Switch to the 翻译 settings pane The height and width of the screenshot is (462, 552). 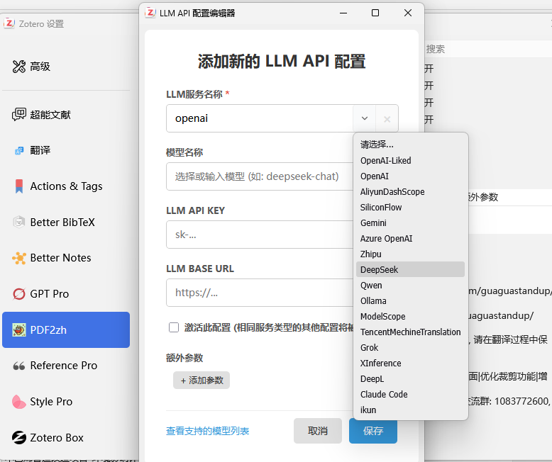(x=66, y=150)
